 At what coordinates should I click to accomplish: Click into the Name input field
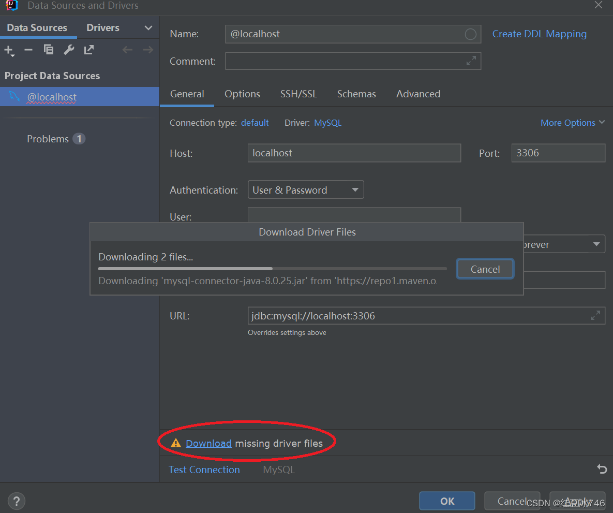353,34
